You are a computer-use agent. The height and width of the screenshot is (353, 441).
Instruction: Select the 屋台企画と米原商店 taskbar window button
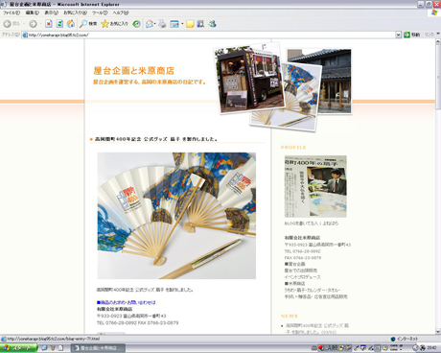[x=98, y=348]
